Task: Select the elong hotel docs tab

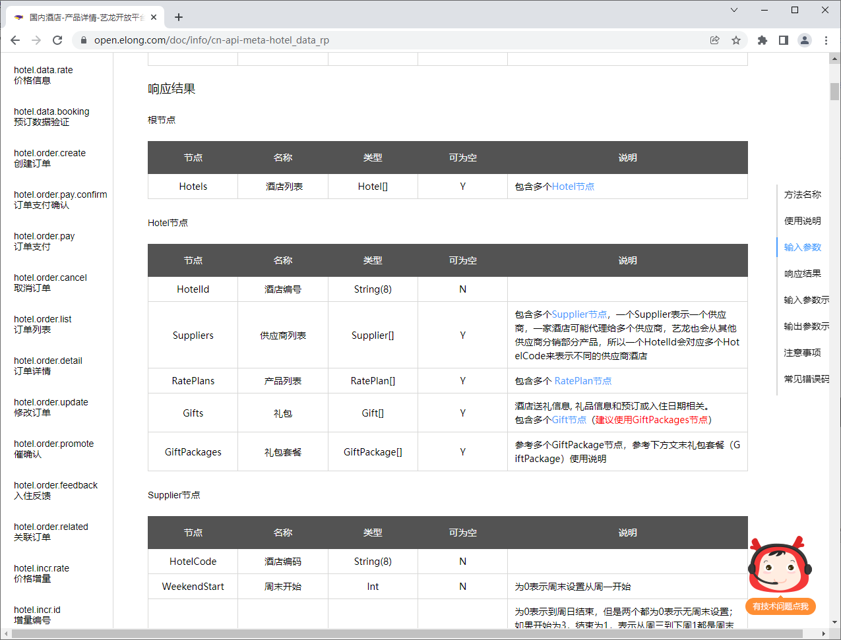Action: coord(86,17)
